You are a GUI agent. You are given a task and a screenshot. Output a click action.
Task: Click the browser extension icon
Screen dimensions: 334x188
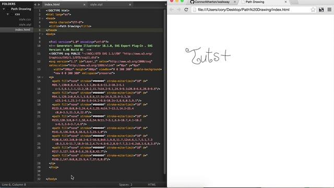coord(321,10)
